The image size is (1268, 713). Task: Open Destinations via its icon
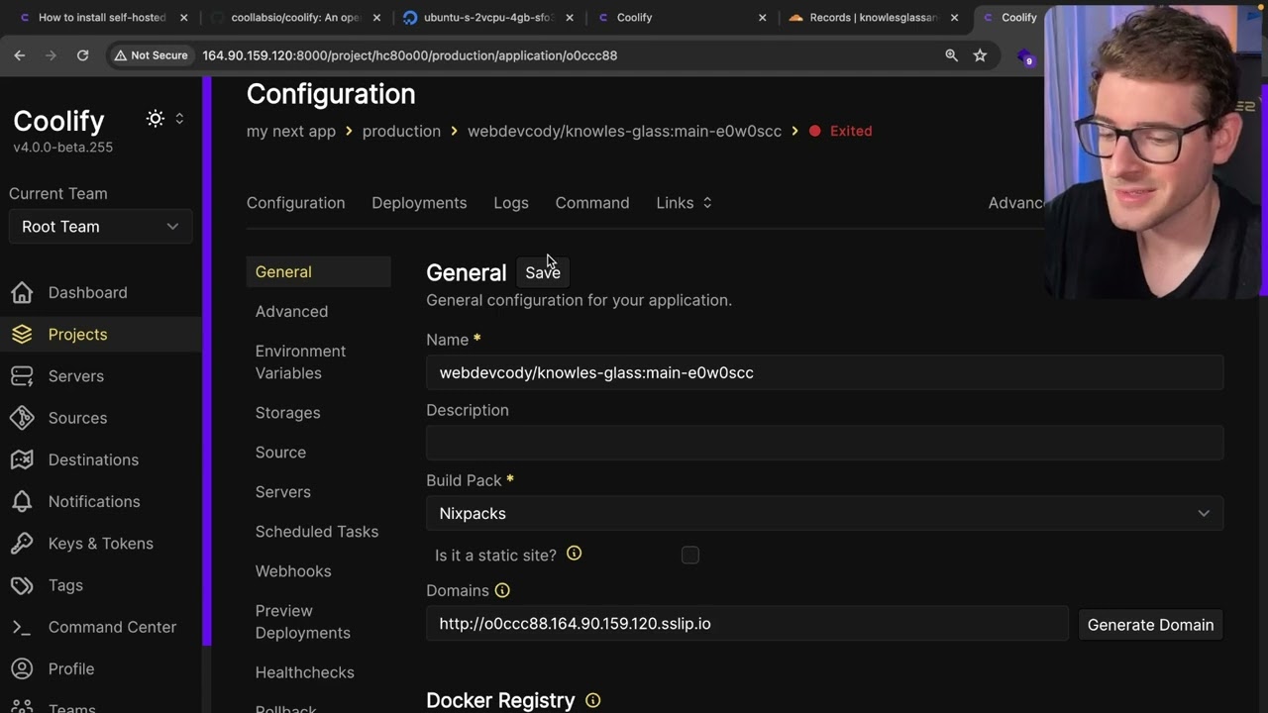click(22, 459)
